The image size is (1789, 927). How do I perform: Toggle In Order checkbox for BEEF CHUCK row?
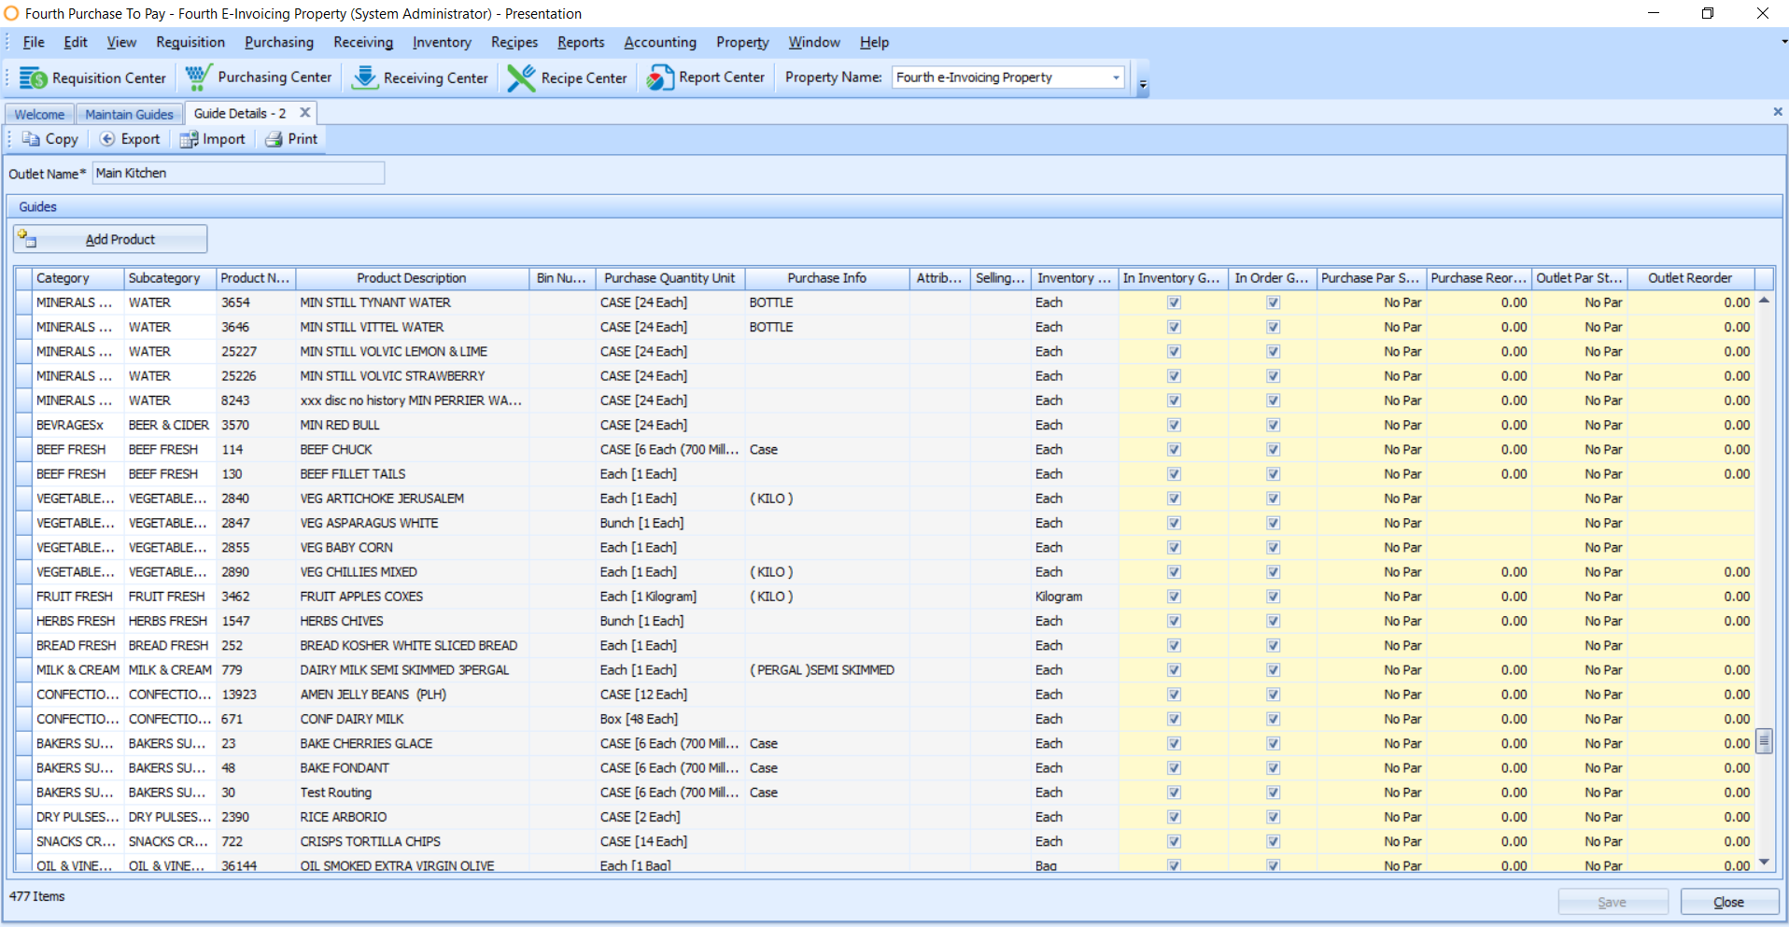point(1273,450)
